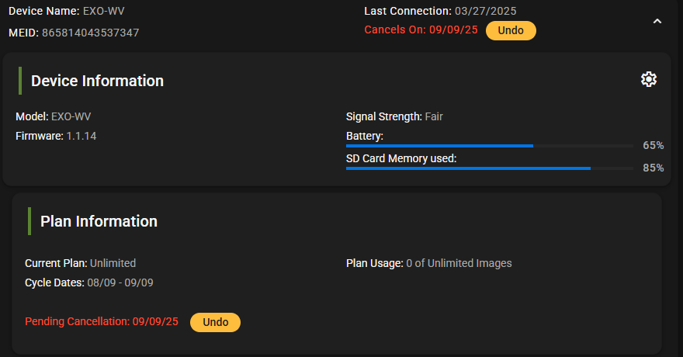Click the Last Connection date
This screenshot has width=683, height=357.
(x=485, y=11)
